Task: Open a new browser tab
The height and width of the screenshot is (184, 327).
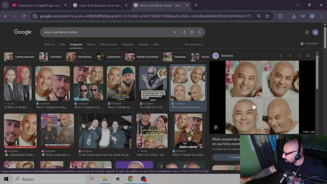Action: click(196, 5)
